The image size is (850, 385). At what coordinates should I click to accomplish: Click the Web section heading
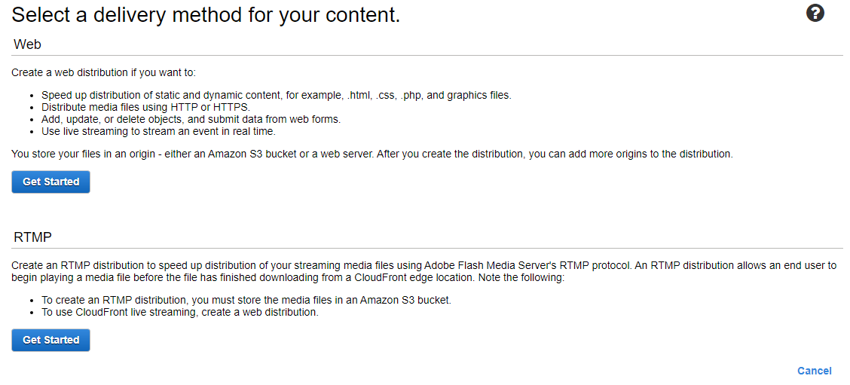[28, 44]
